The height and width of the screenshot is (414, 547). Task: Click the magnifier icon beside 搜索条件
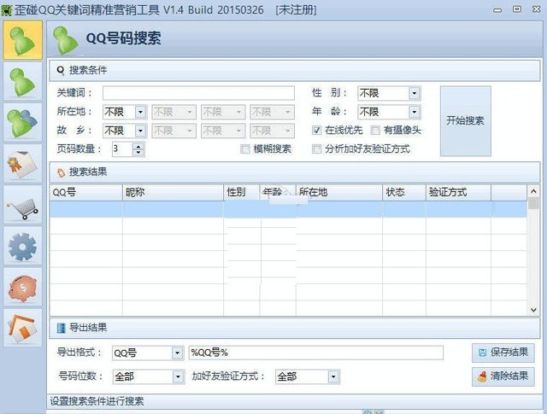(x=61, y=71)
